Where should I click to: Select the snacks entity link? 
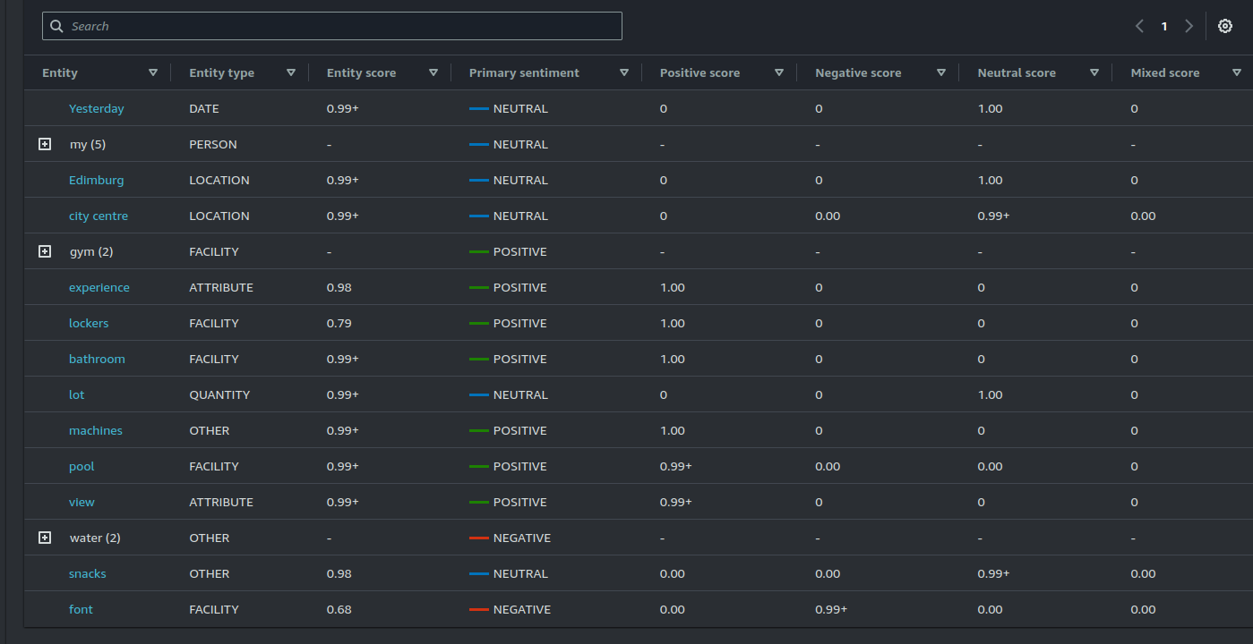tap(87, 573)
